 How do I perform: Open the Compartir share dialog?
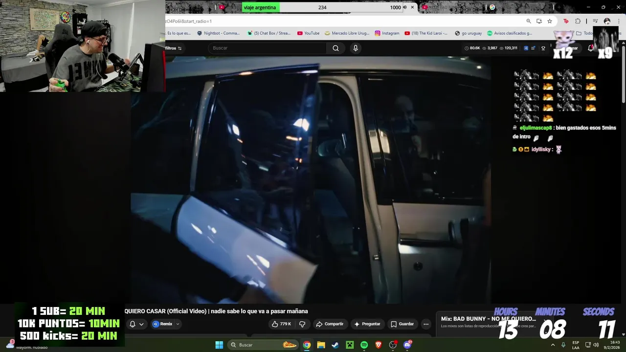pyautogui.click(x=330, y=324)
